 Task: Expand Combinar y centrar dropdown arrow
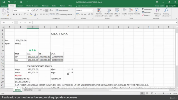click(74, 14)
